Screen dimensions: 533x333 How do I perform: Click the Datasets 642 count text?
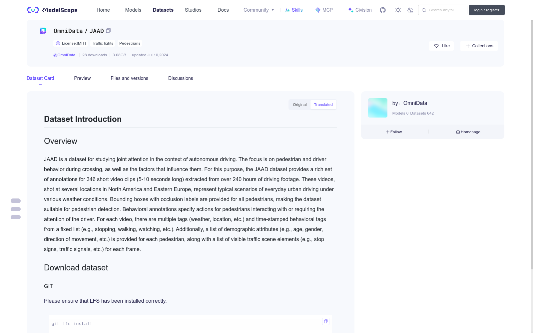422,113
